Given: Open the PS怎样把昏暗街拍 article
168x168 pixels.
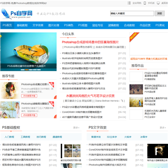Looking at the screenshot, I should [84, 63].
